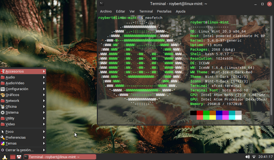Click the Configuración menu icon

coord(3,89)
